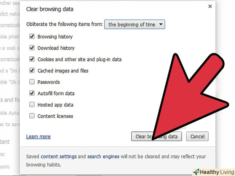Toggle Cookies and other site data checkbox
235x176 pixels.
point(32,59)
